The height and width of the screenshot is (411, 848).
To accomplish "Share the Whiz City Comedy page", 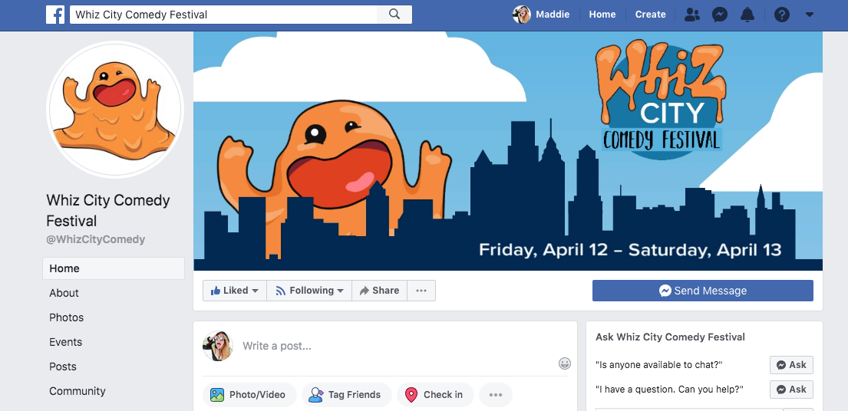I will pyautogui.click(x=379, y=291).
